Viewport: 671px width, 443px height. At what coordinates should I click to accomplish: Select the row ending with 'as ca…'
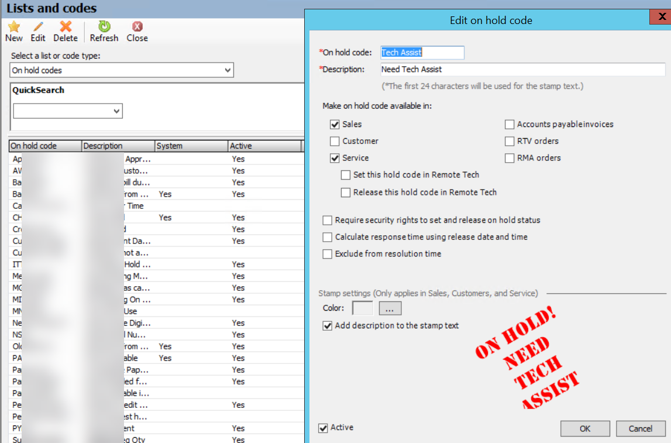156,288
